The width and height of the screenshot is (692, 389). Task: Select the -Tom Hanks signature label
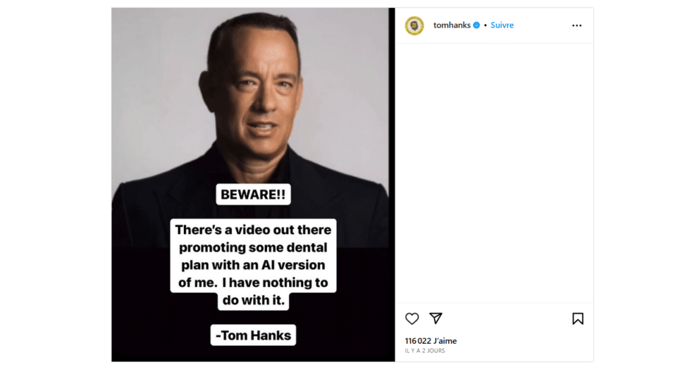[x=253, y=335]
